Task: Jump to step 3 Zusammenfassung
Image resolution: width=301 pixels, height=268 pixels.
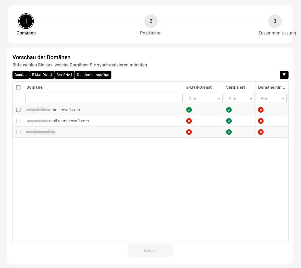Action: coord(275,21)
